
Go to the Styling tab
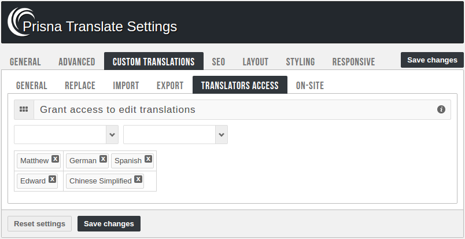coord(300,62)
